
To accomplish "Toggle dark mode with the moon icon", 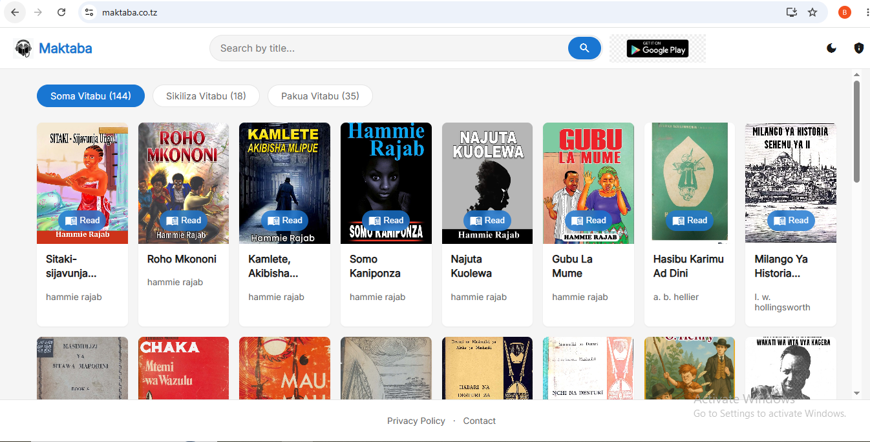I will (x=832, y=48).
